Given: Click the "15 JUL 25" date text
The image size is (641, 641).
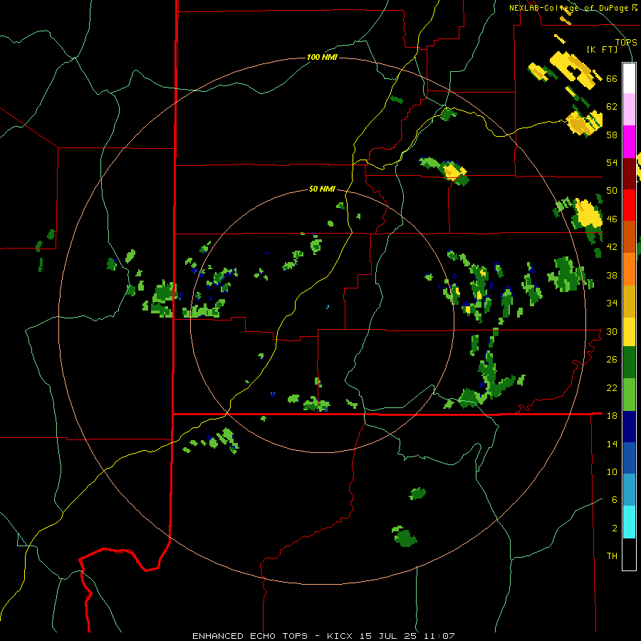Looking at the screenshot, I should [x=390, y=636].
